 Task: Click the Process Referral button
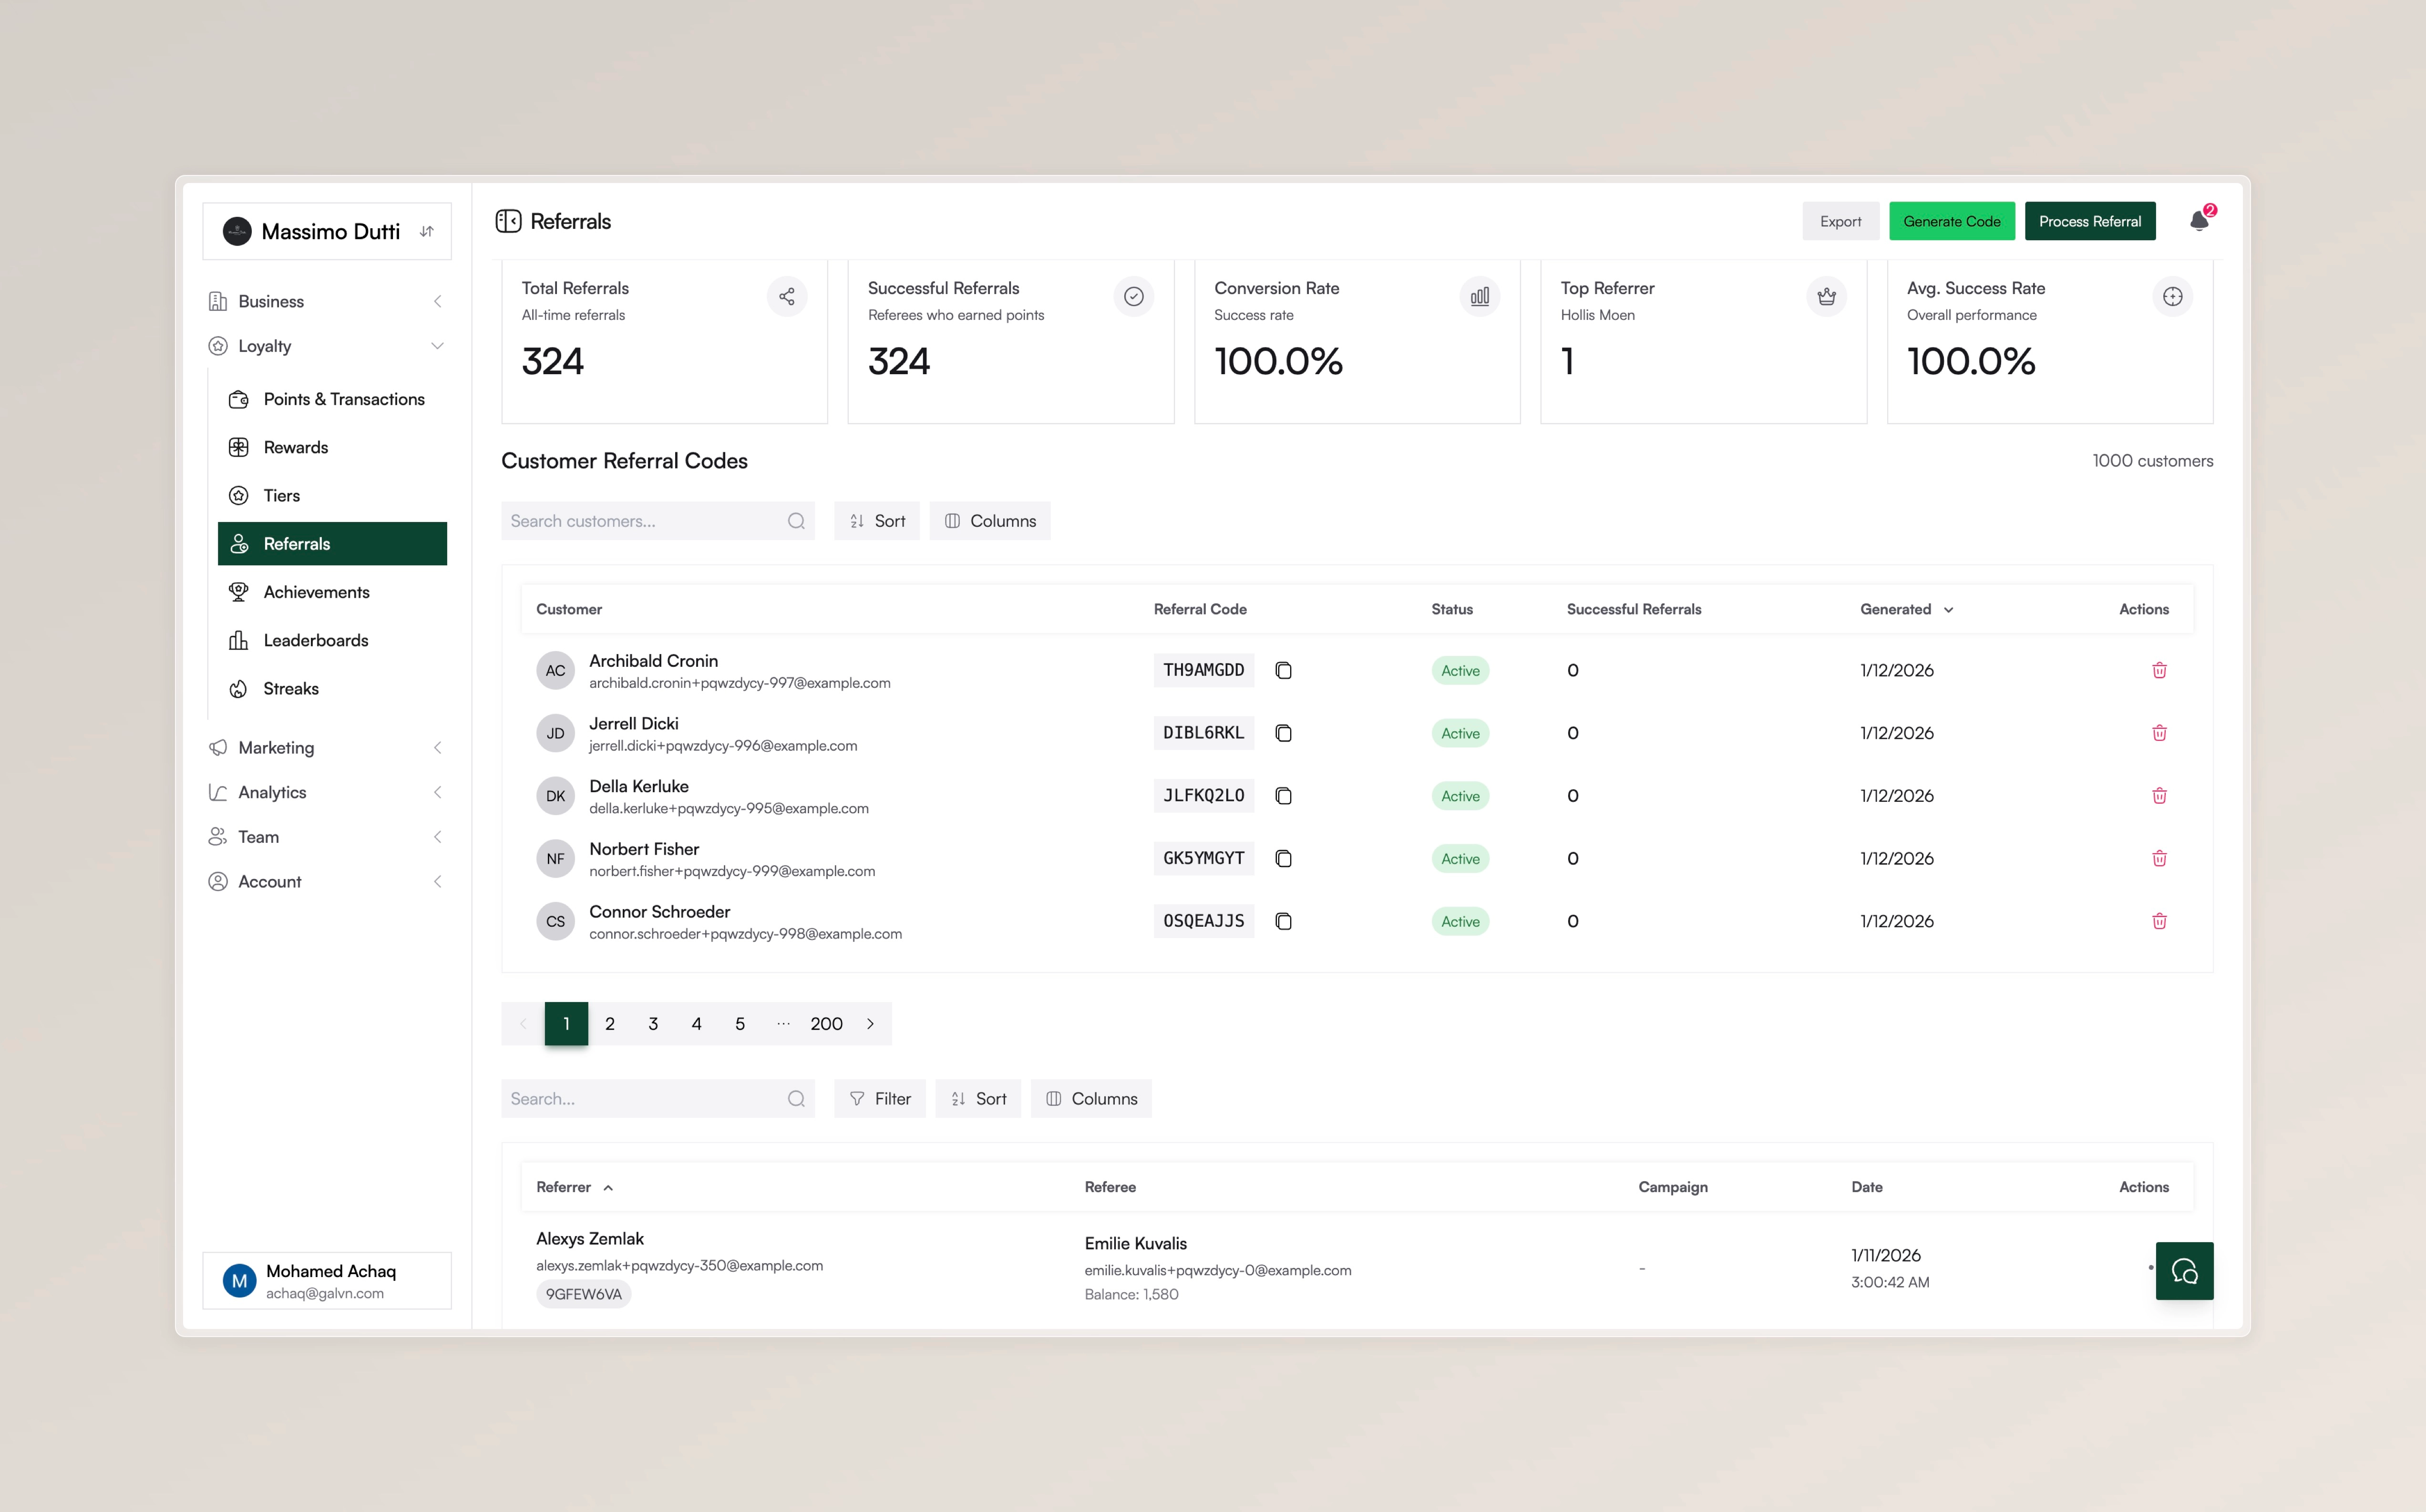[2089, 221]
